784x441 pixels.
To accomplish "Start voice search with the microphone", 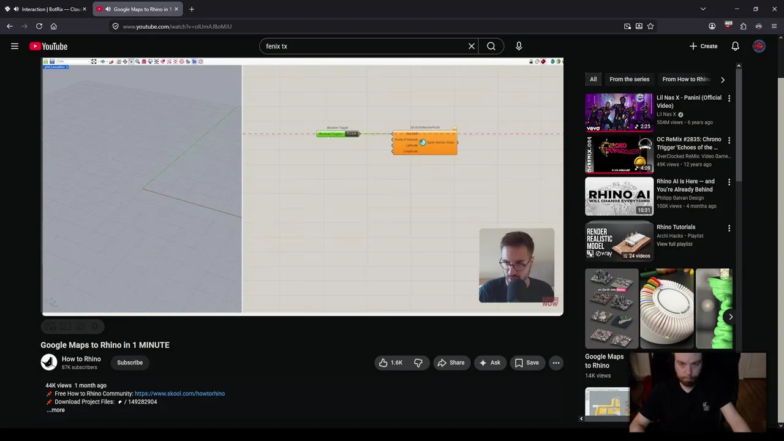I will 519,46.
